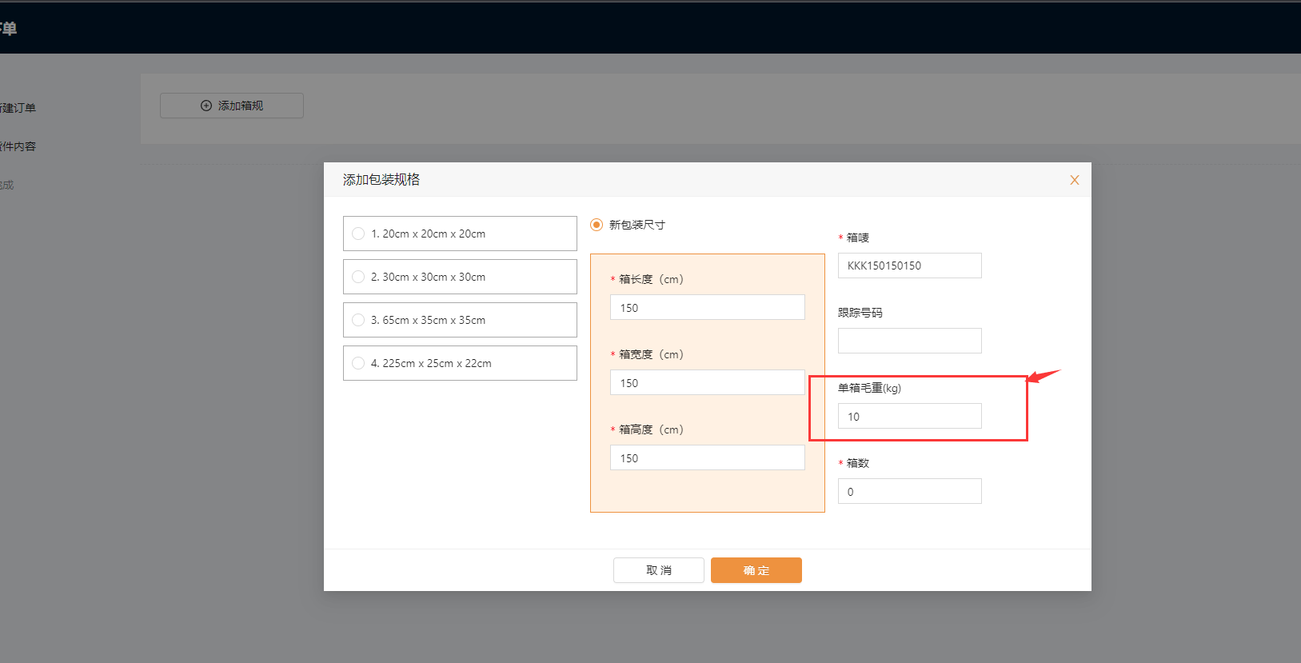
Task: Click the 箱长度 (cm) input field
Action: coord(707,307)
